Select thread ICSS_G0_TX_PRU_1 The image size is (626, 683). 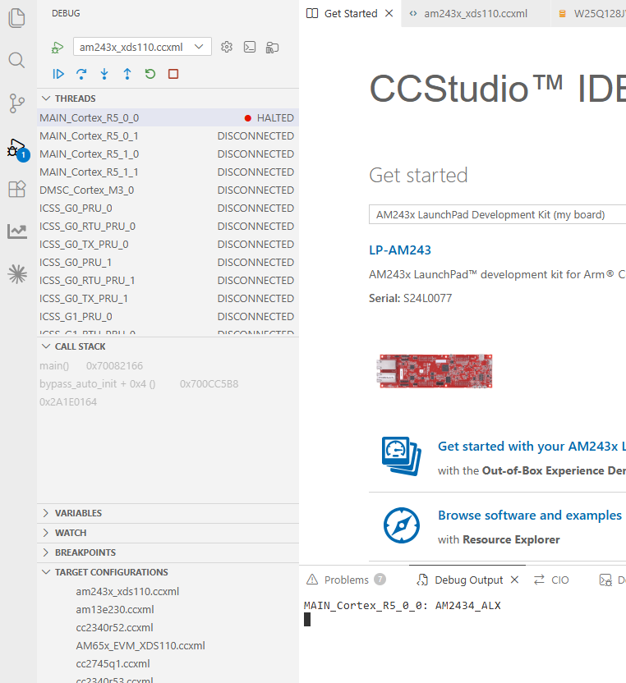click(168, 298)
